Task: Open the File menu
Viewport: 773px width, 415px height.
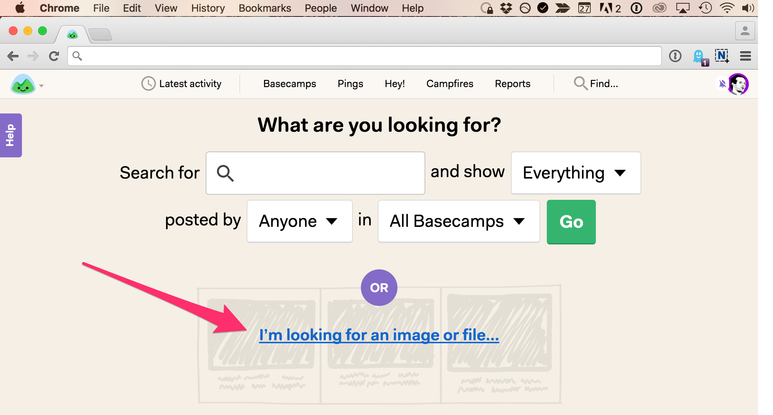Action: 101,8
